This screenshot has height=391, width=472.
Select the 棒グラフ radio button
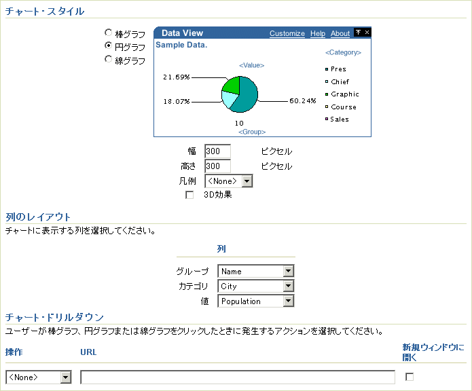(x=109, y=32)
